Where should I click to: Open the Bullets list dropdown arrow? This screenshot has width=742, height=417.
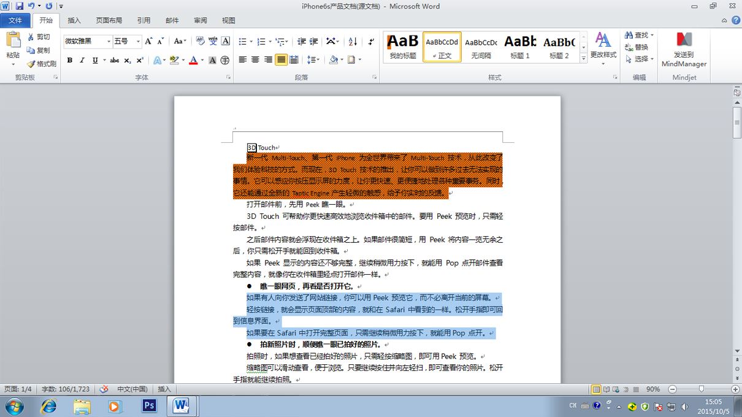point(251,42)
